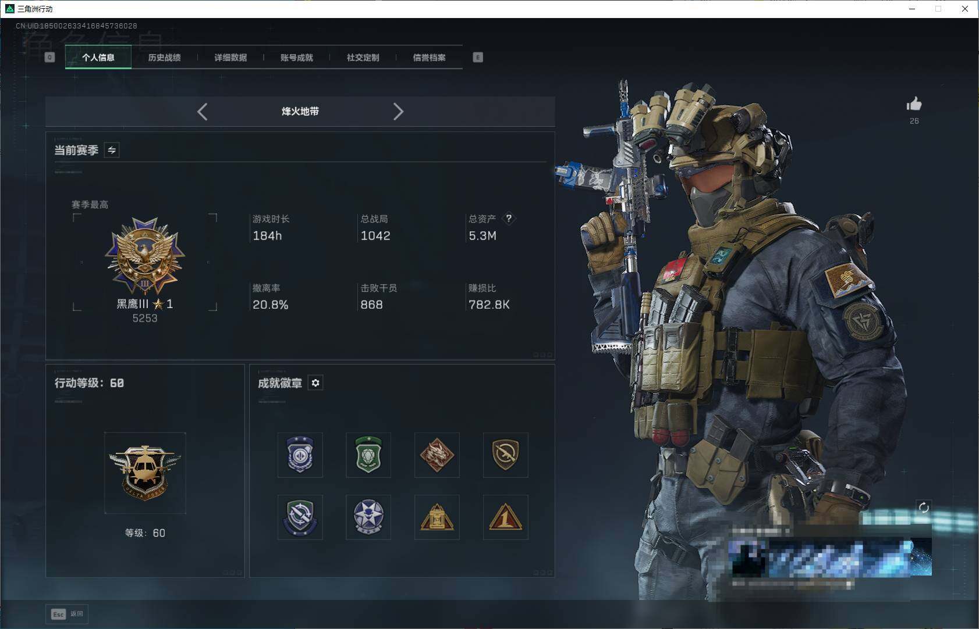Open the 详细数据 tab

[230, 58]
